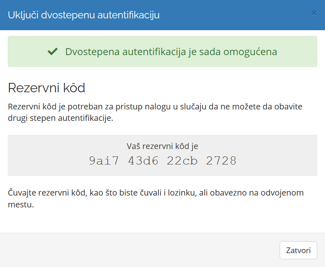
Task: Click the last code segment '2728'
Action: (x=221, y=161)
